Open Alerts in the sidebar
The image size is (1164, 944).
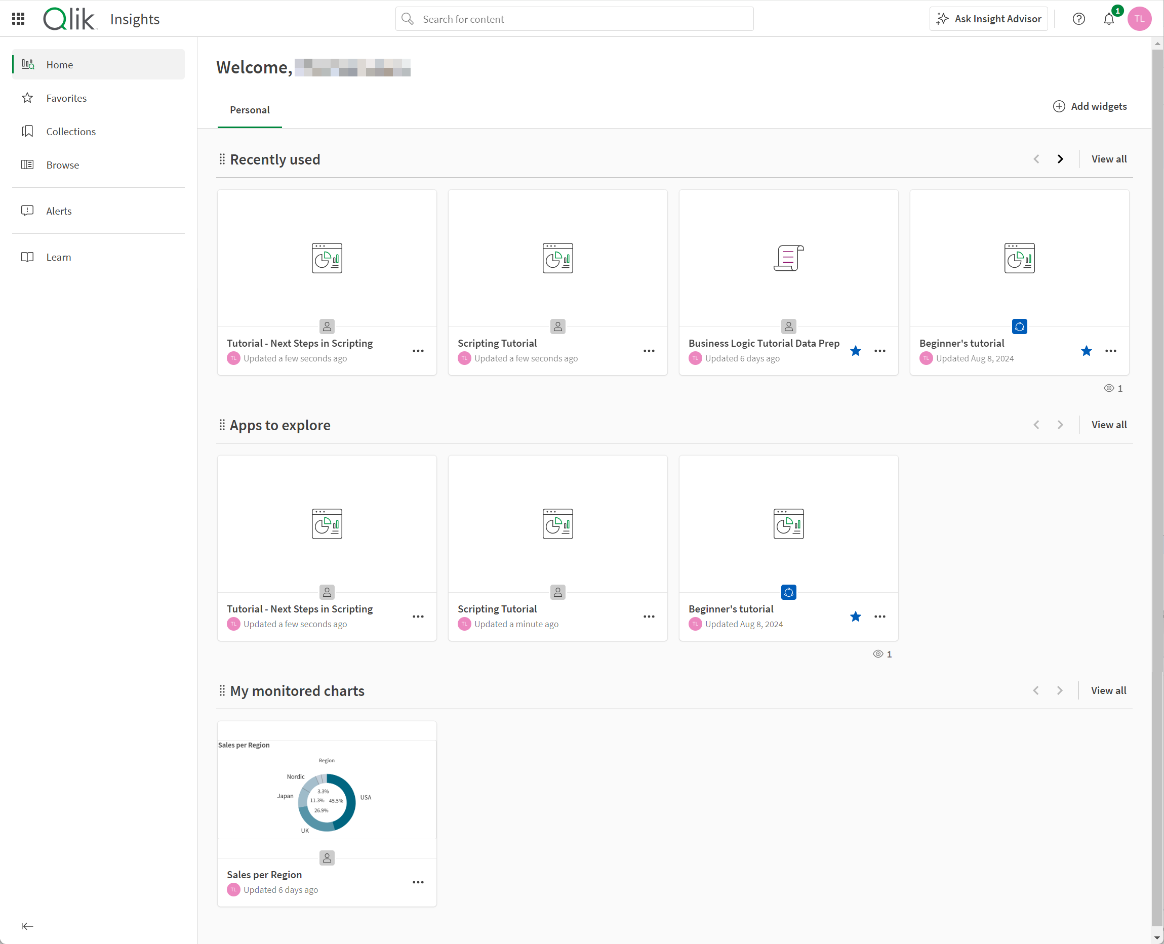[59, 211]
